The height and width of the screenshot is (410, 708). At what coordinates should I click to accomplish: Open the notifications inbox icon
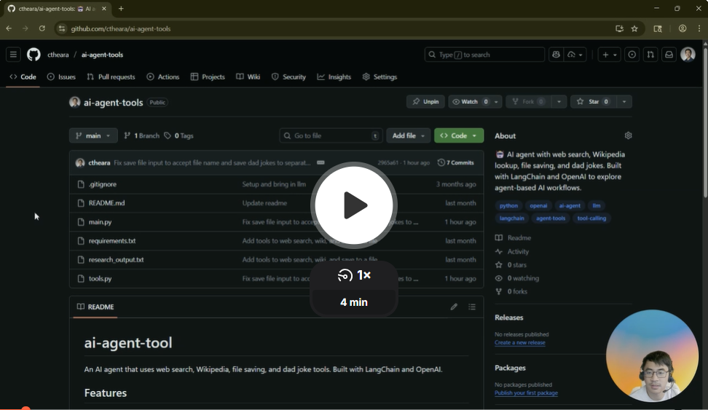(x=668, y=55)
